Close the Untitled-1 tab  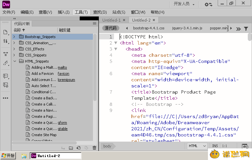pos(124,20)
